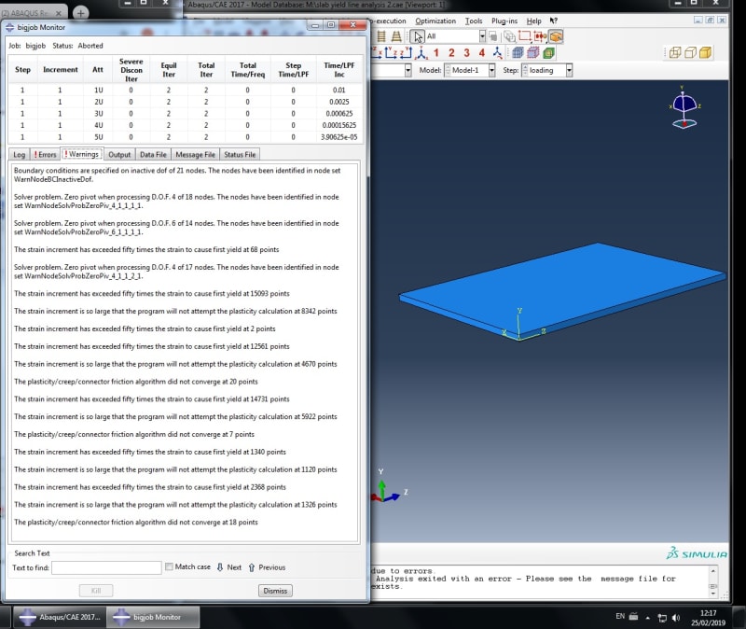
Task: Click the EN language indicator in taskbar
Action: tap(620, 616)
